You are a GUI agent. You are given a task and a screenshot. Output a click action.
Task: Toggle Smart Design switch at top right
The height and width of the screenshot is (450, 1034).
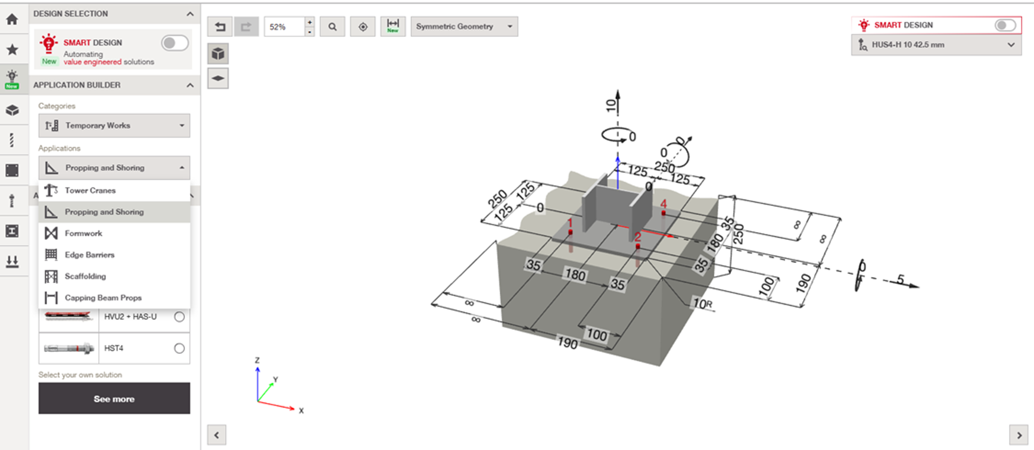pos(1005,25)
